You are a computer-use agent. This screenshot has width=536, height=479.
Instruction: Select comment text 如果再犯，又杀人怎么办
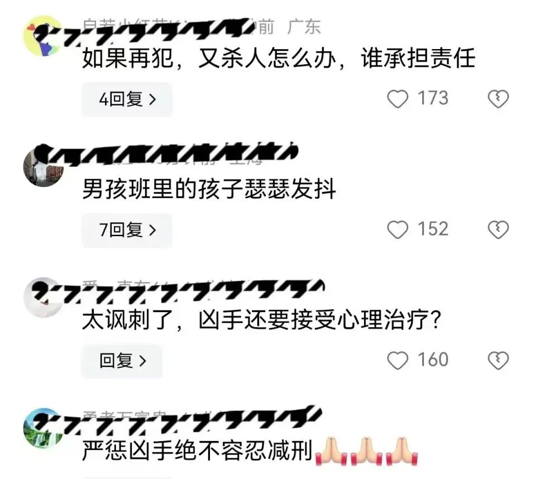[x=209, y=58]
